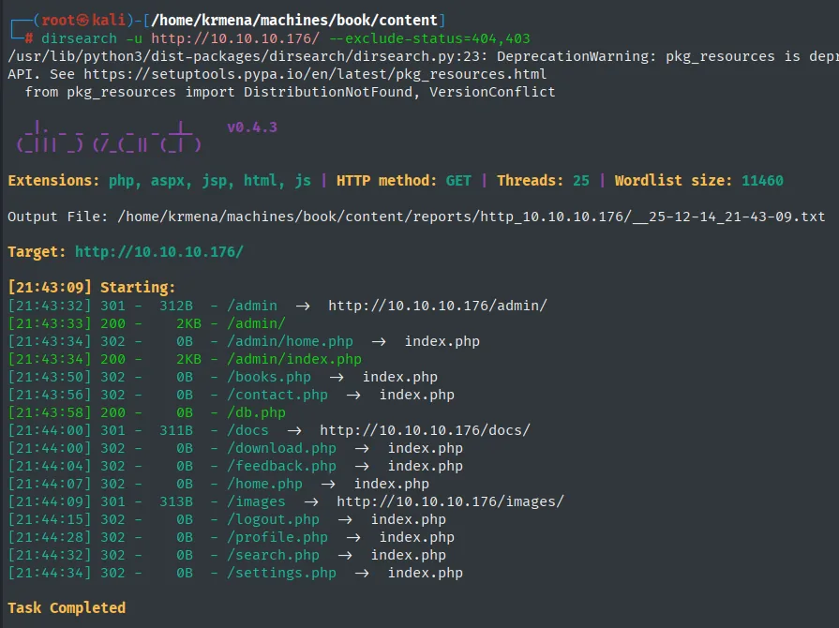Click the root user name in prompt

(x=58, y=21)
